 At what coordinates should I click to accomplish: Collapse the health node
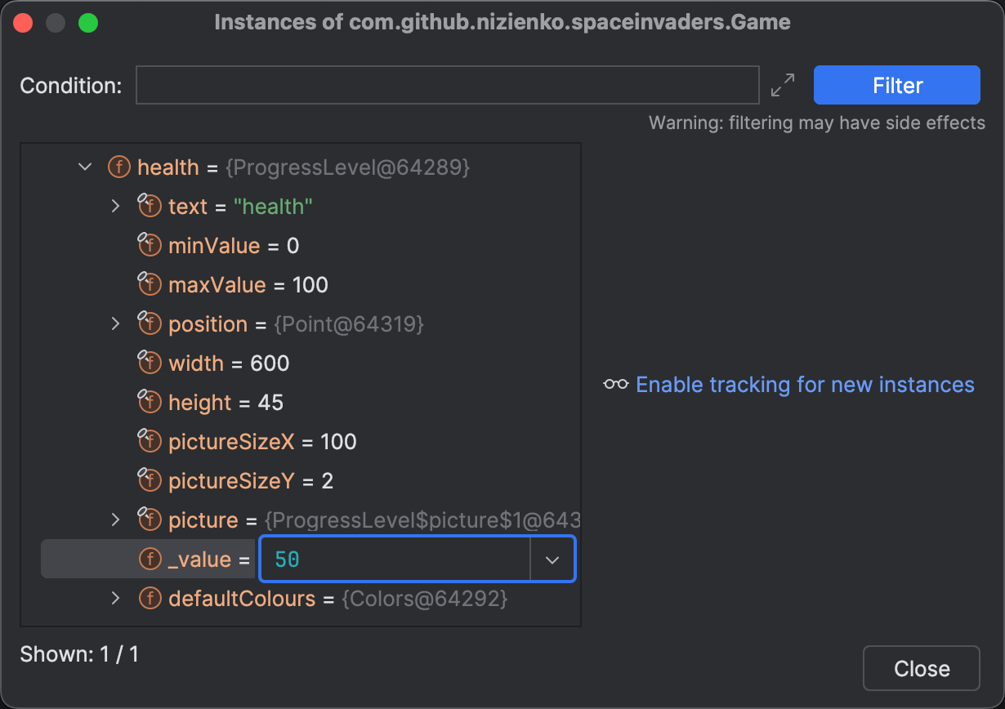(x=85, y=167)
